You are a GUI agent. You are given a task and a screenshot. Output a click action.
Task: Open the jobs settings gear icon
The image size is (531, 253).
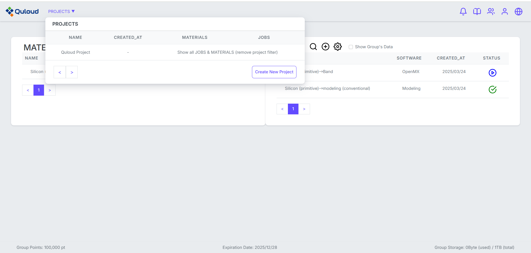pyautogui.click(x=337, y=47)
